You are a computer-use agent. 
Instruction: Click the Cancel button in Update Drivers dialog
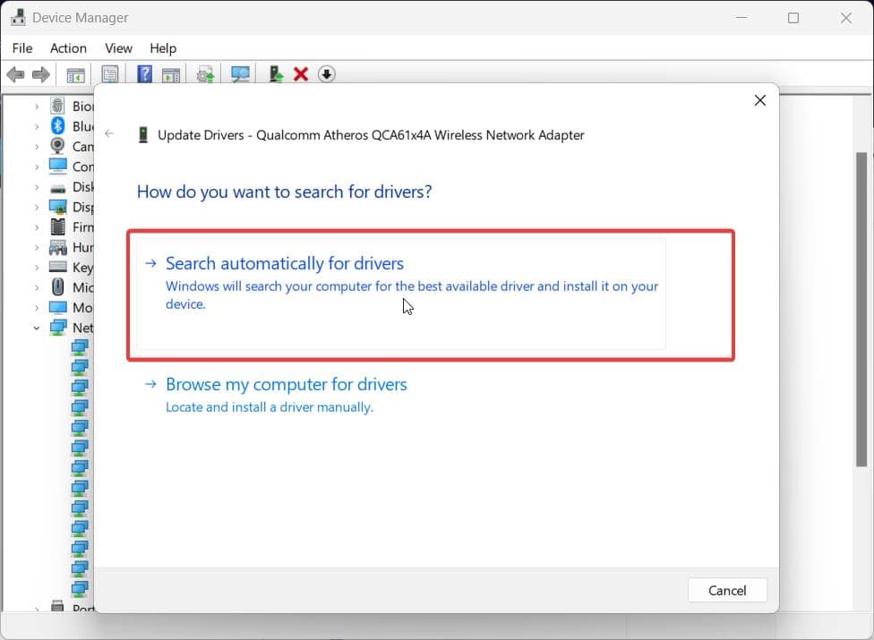pyautogui.click(x=727, y=591)
